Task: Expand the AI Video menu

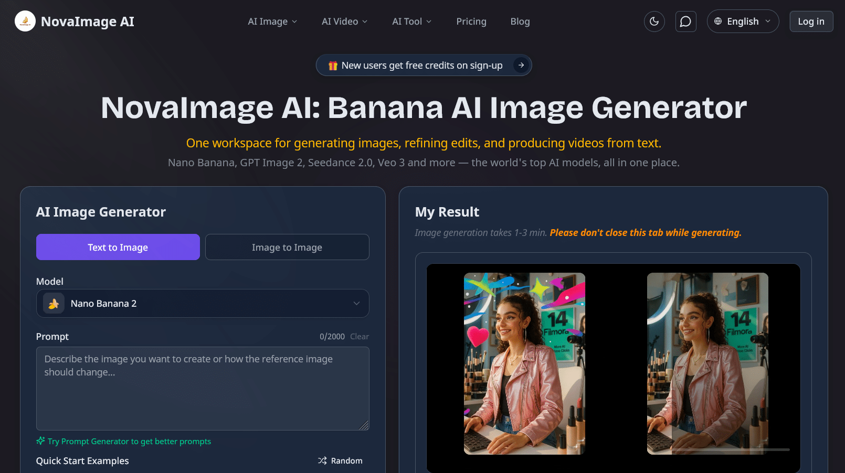Action: click(344, 21)
